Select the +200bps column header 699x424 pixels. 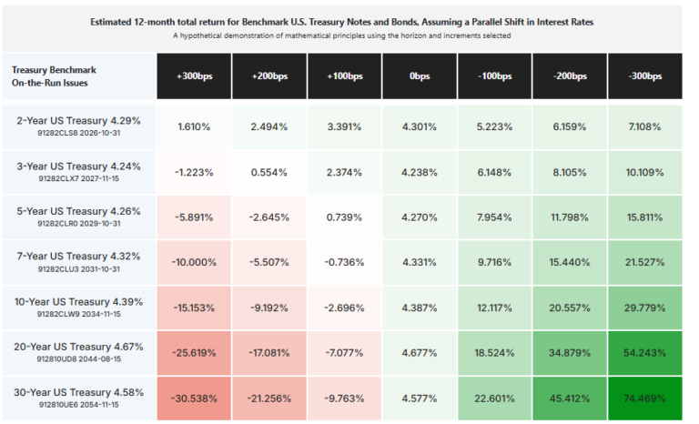[x=269, y=76]
